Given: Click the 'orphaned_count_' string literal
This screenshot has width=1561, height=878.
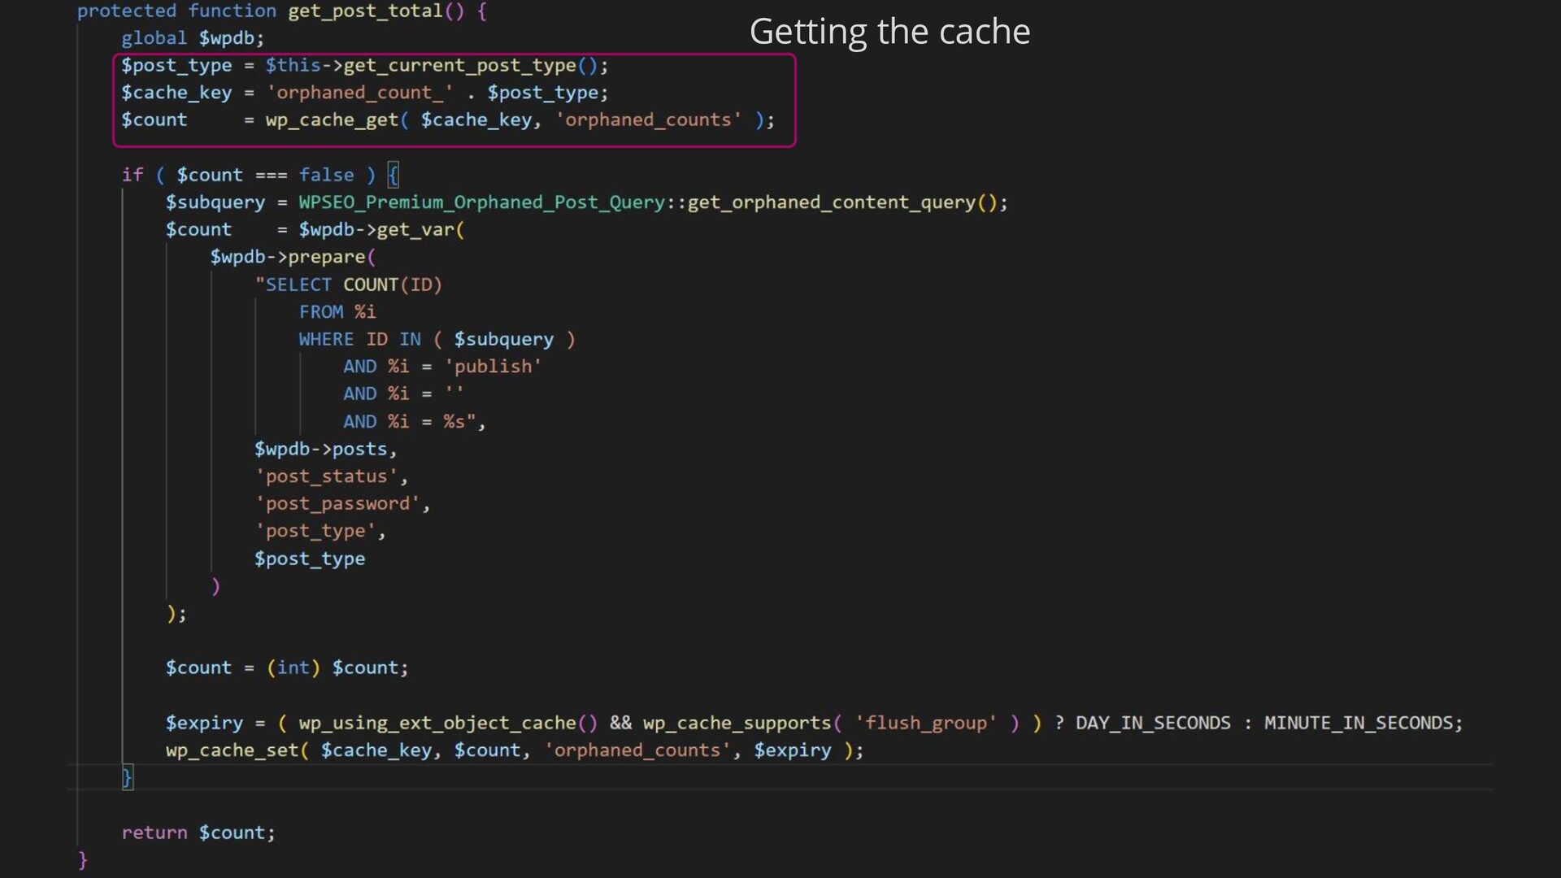Looking at the screenshot, I should 359,93.
